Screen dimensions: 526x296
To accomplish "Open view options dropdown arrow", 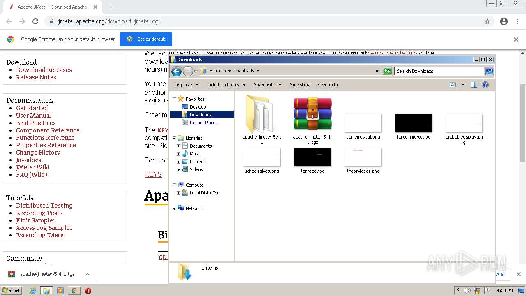I will 463,85.
